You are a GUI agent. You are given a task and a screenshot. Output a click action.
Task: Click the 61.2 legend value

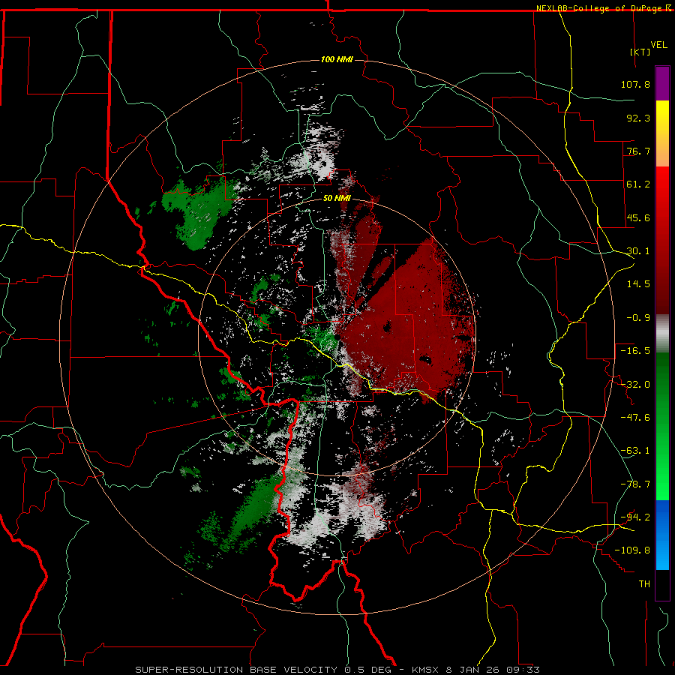[x=638, y=184]
